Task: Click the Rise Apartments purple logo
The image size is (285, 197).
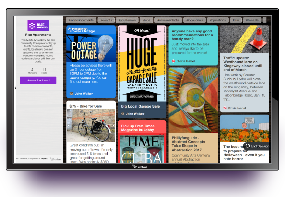Action: [x=38, y=25]
